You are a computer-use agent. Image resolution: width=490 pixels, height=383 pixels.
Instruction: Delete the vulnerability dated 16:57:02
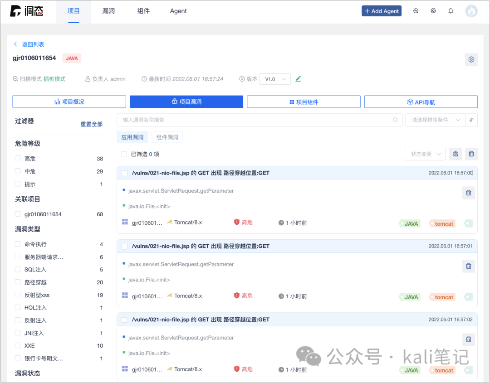coord(468,339)
